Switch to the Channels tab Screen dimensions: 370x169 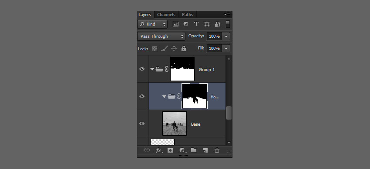click(x=166, y=15)
